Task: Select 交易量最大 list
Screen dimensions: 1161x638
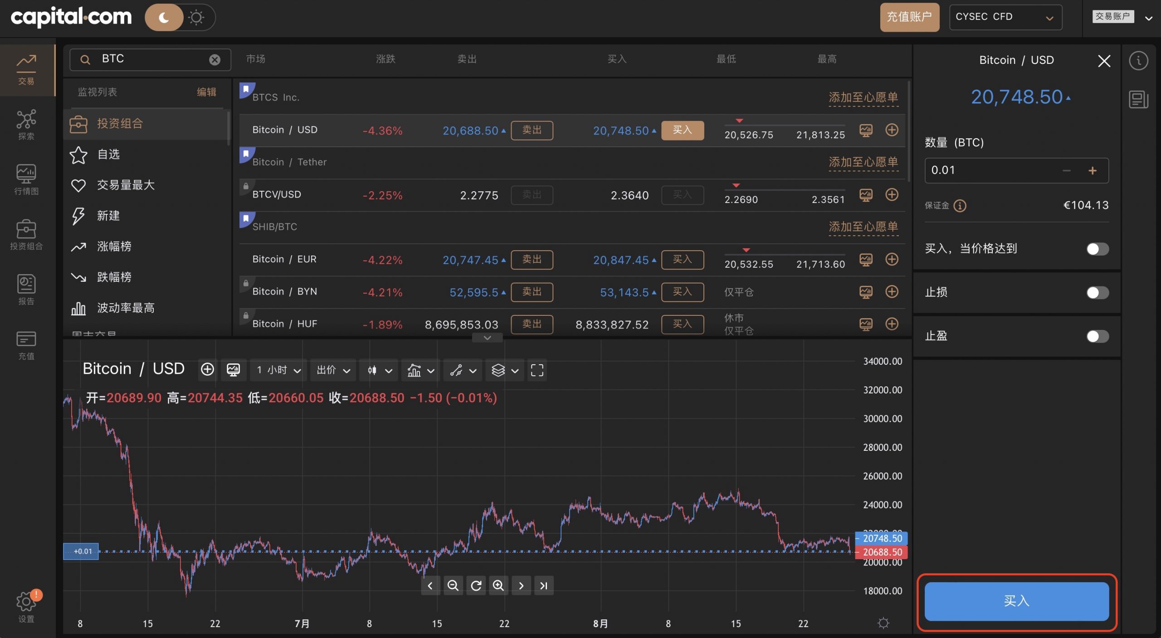Action: coord(146,185)
